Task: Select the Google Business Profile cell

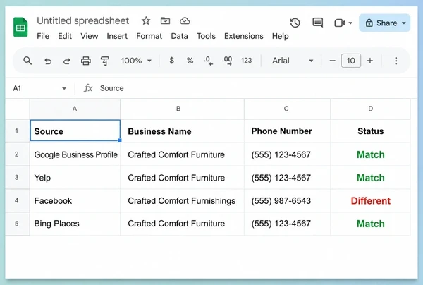Action: tap(75, 154)
